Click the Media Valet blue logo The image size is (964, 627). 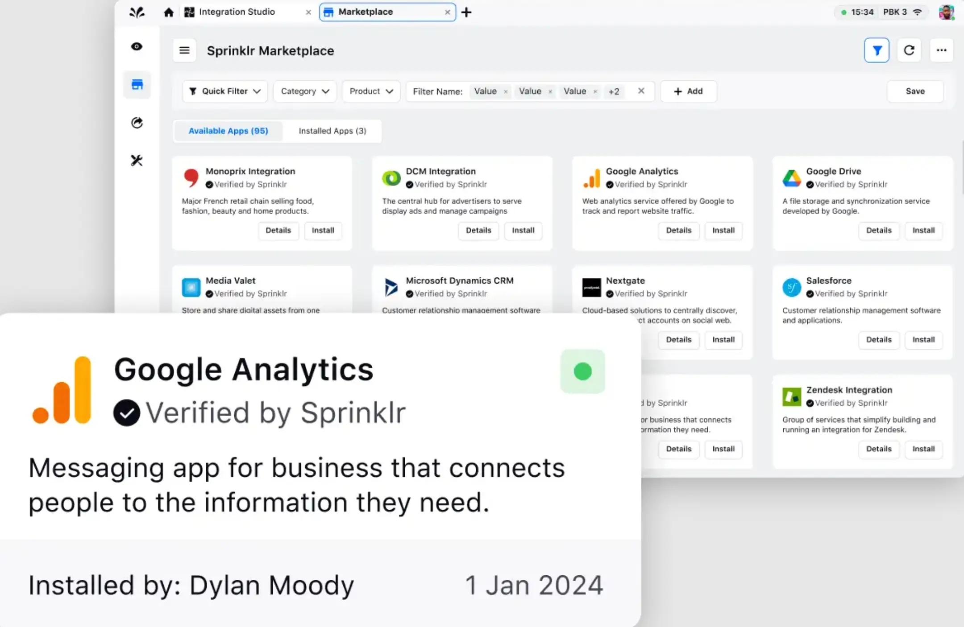coord(191,288)
